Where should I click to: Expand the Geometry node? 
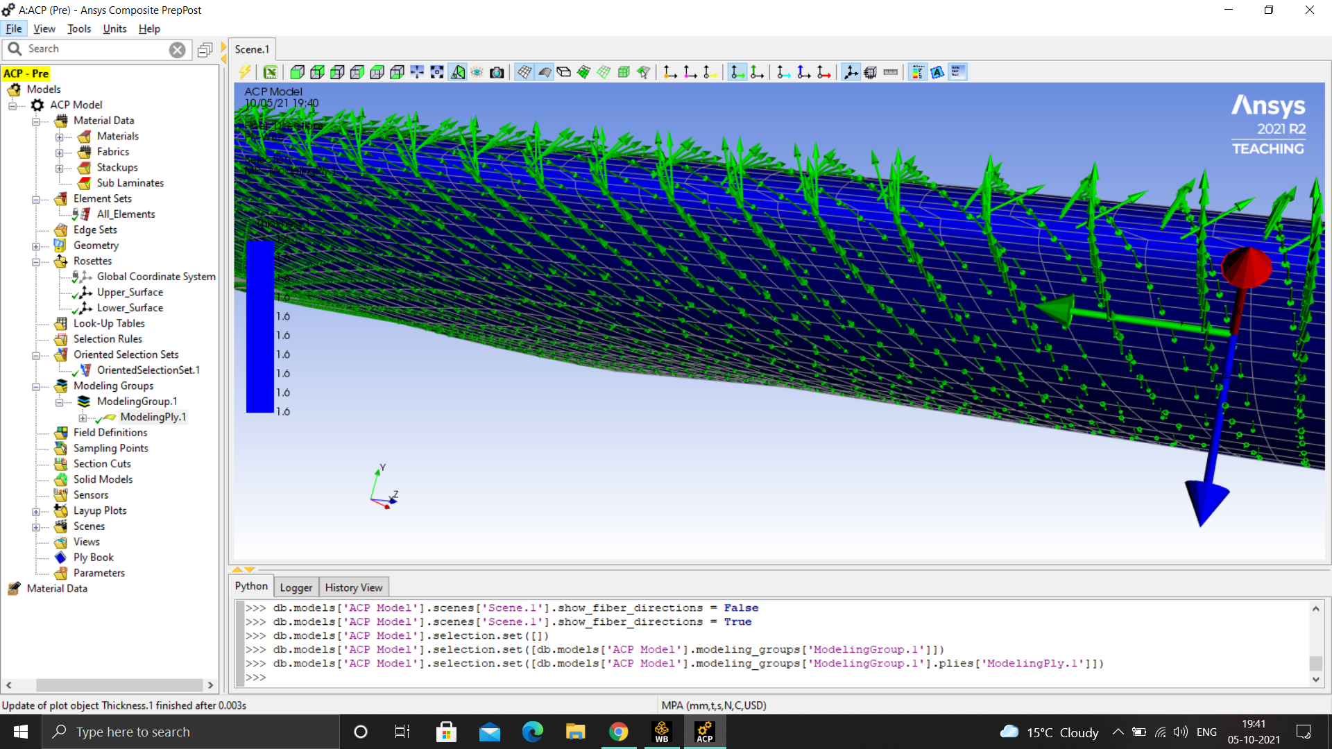[36, 246]
